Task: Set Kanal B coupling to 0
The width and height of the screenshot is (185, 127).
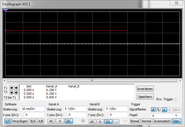Action: coord(100,122)
